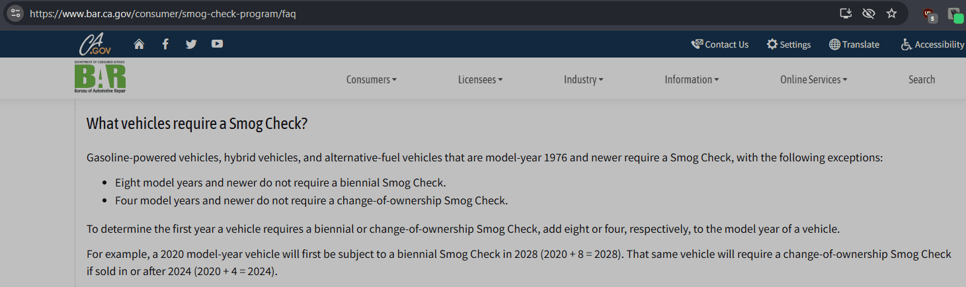Viewport: 966px width, 287px height.
Task: Open the Settings link
Action: pos(788,44)
